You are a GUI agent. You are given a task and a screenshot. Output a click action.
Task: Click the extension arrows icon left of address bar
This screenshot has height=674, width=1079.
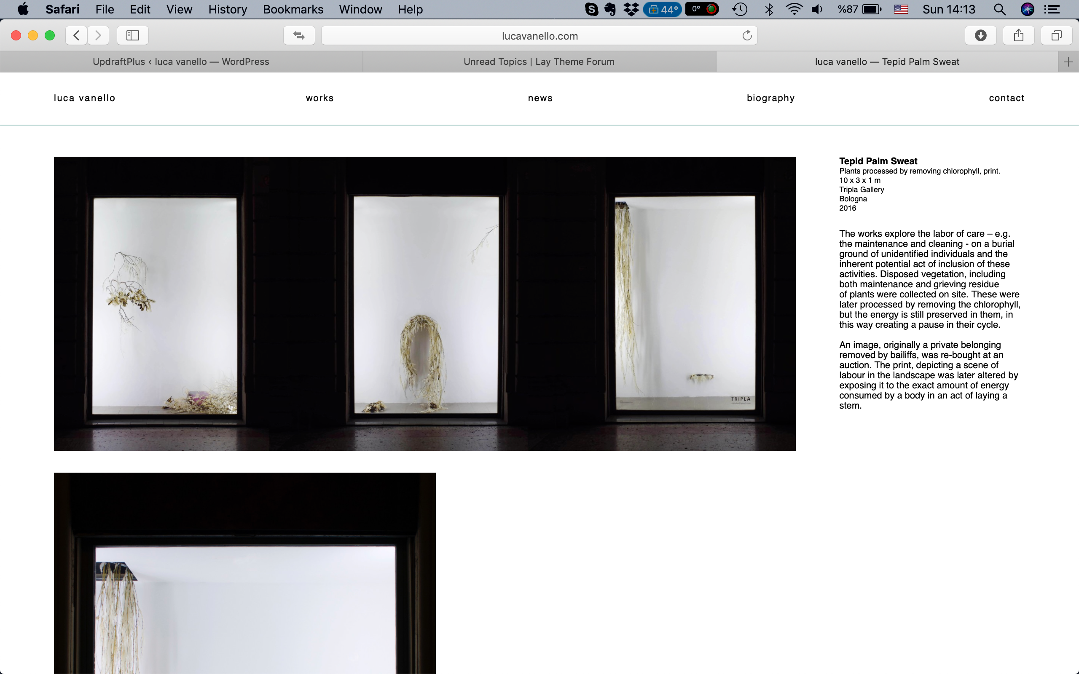coord(299,35)
